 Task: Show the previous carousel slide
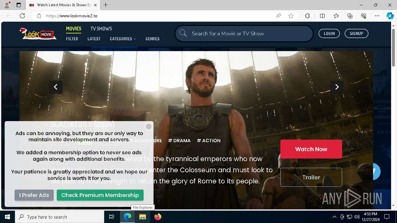coord(56,87)
